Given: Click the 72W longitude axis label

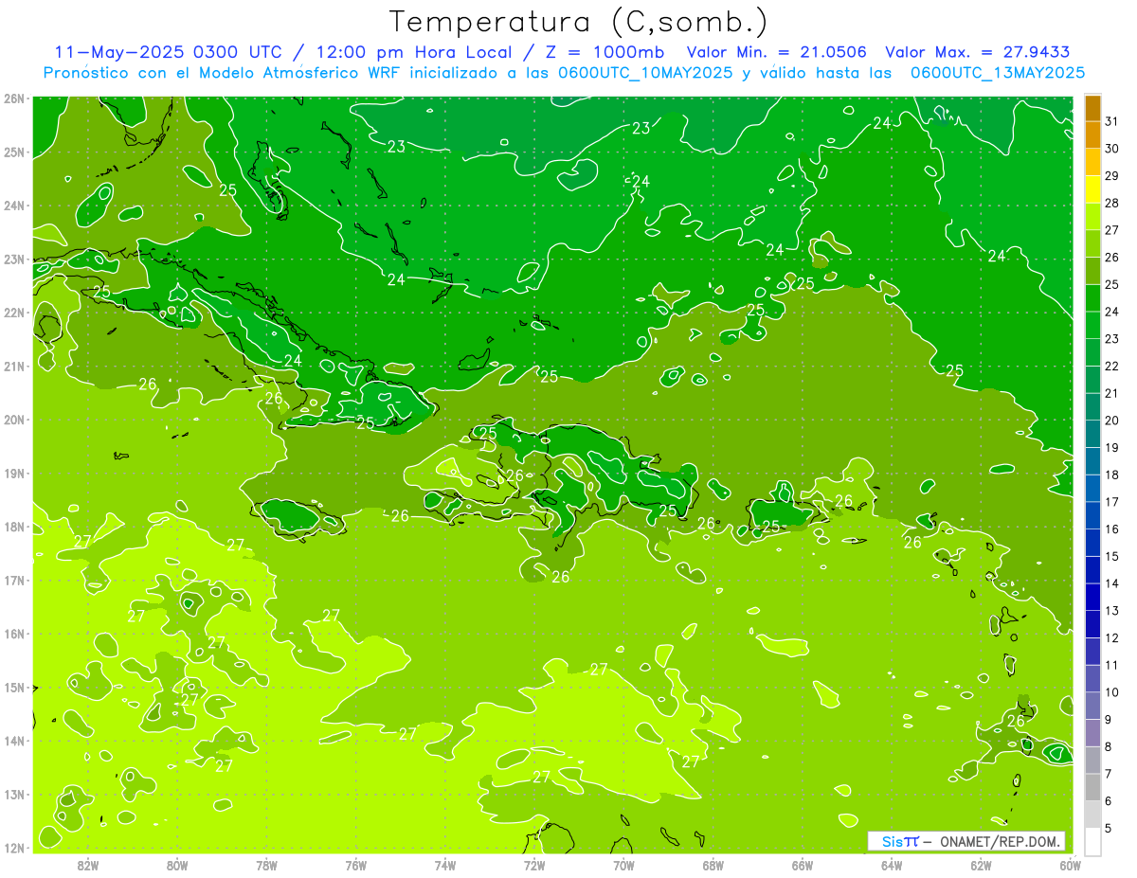Looking at the screenshot, I should (x=534, y=864).
